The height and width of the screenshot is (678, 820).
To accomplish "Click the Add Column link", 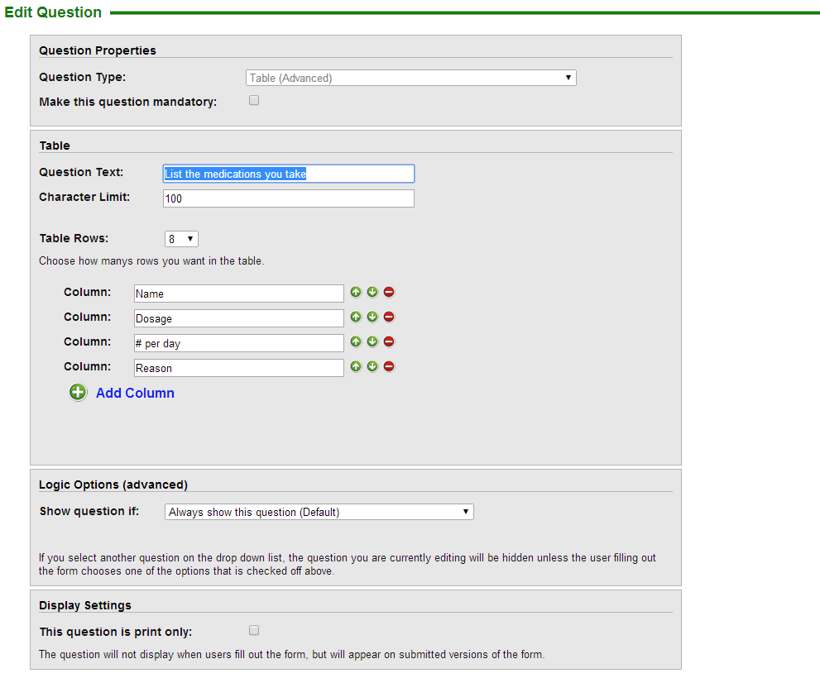I will click(135, 393).
